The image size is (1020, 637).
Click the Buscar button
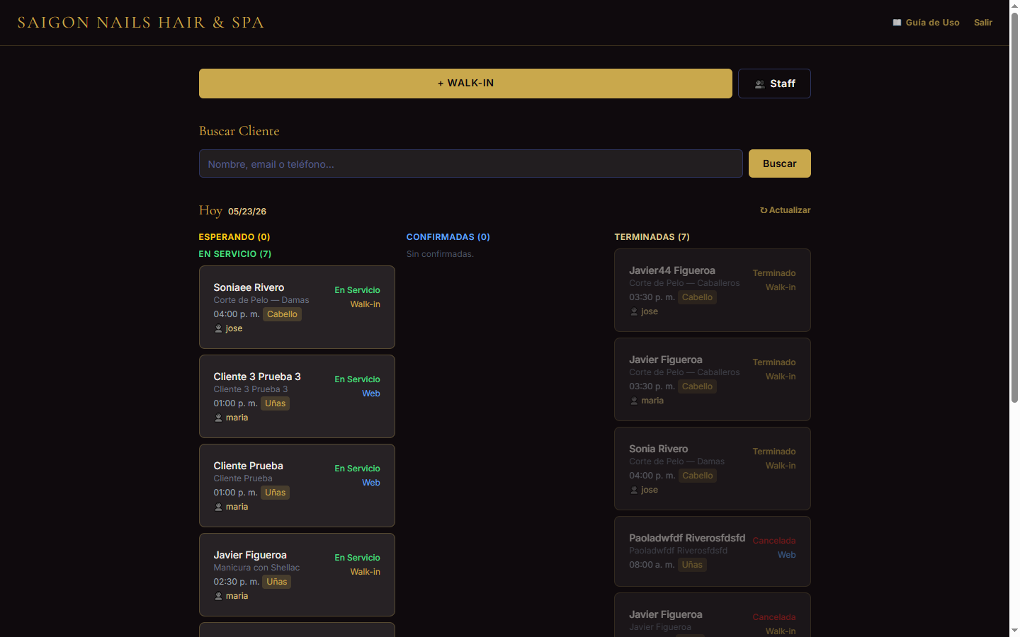pos(780,163)
